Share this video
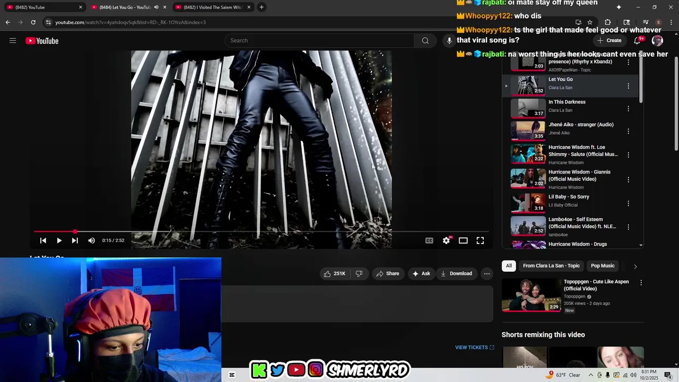The width and height of the screenshot is (679, 382). [x=388, y=274]
